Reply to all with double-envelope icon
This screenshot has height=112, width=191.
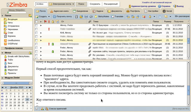point(133,16)
